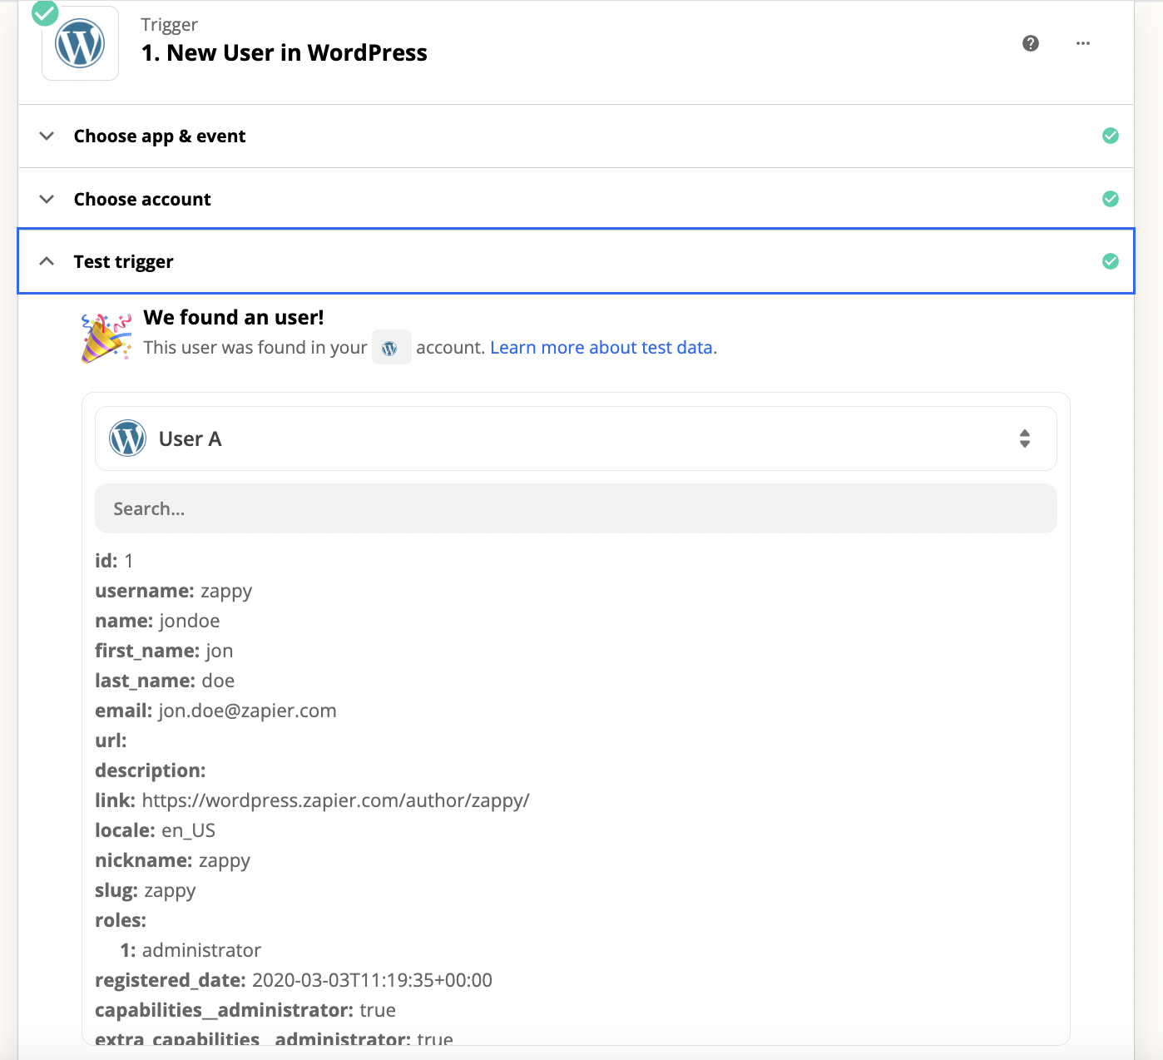Screen dimensions: 1163x1060
Task: Click the Trigger label above the title
Action: tap(170, 25)
